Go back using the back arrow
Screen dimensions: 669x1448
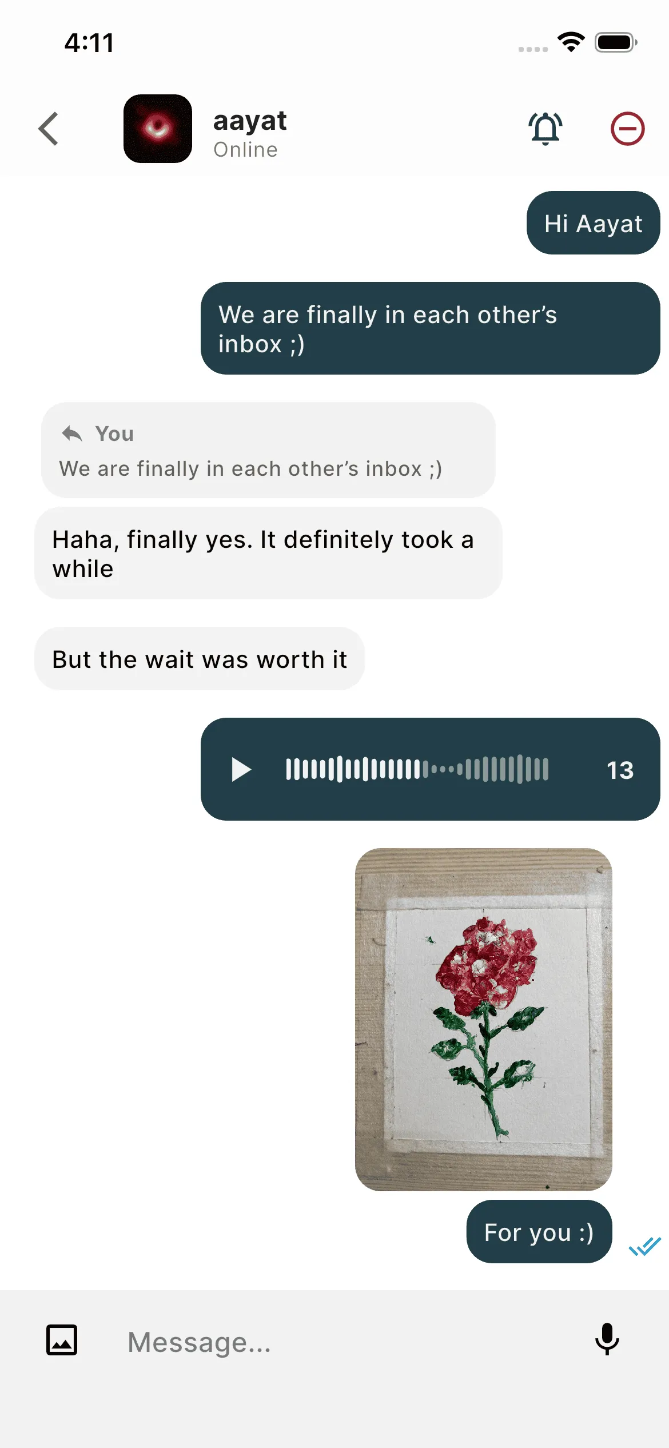(x=49, y=129)
